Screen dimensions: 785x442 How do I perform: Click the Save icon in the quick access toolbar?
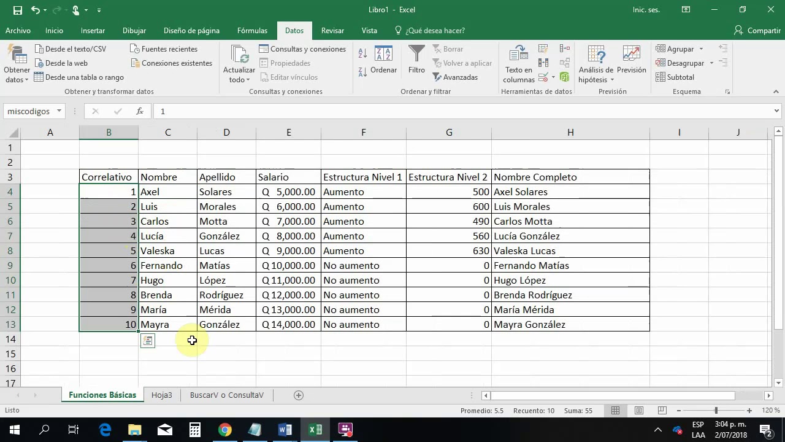tap(17, 10)
